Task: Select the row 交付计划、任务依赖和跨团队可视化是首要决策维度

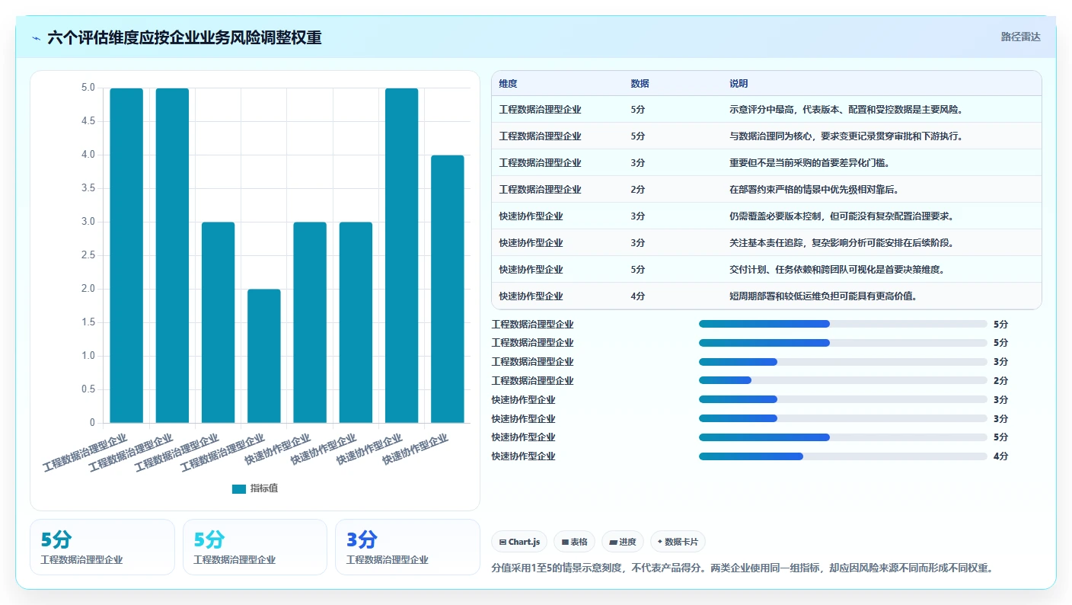Action: 767,270
